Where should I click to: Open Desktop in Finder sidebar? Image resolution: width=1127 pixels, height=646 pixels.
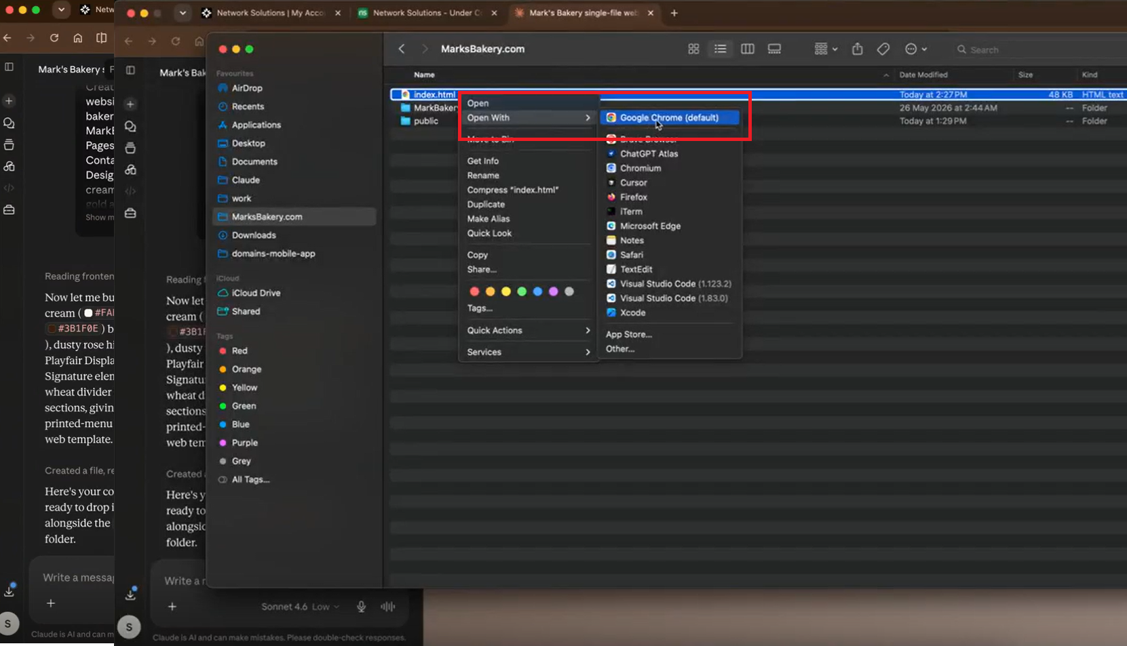pos(248,143)
